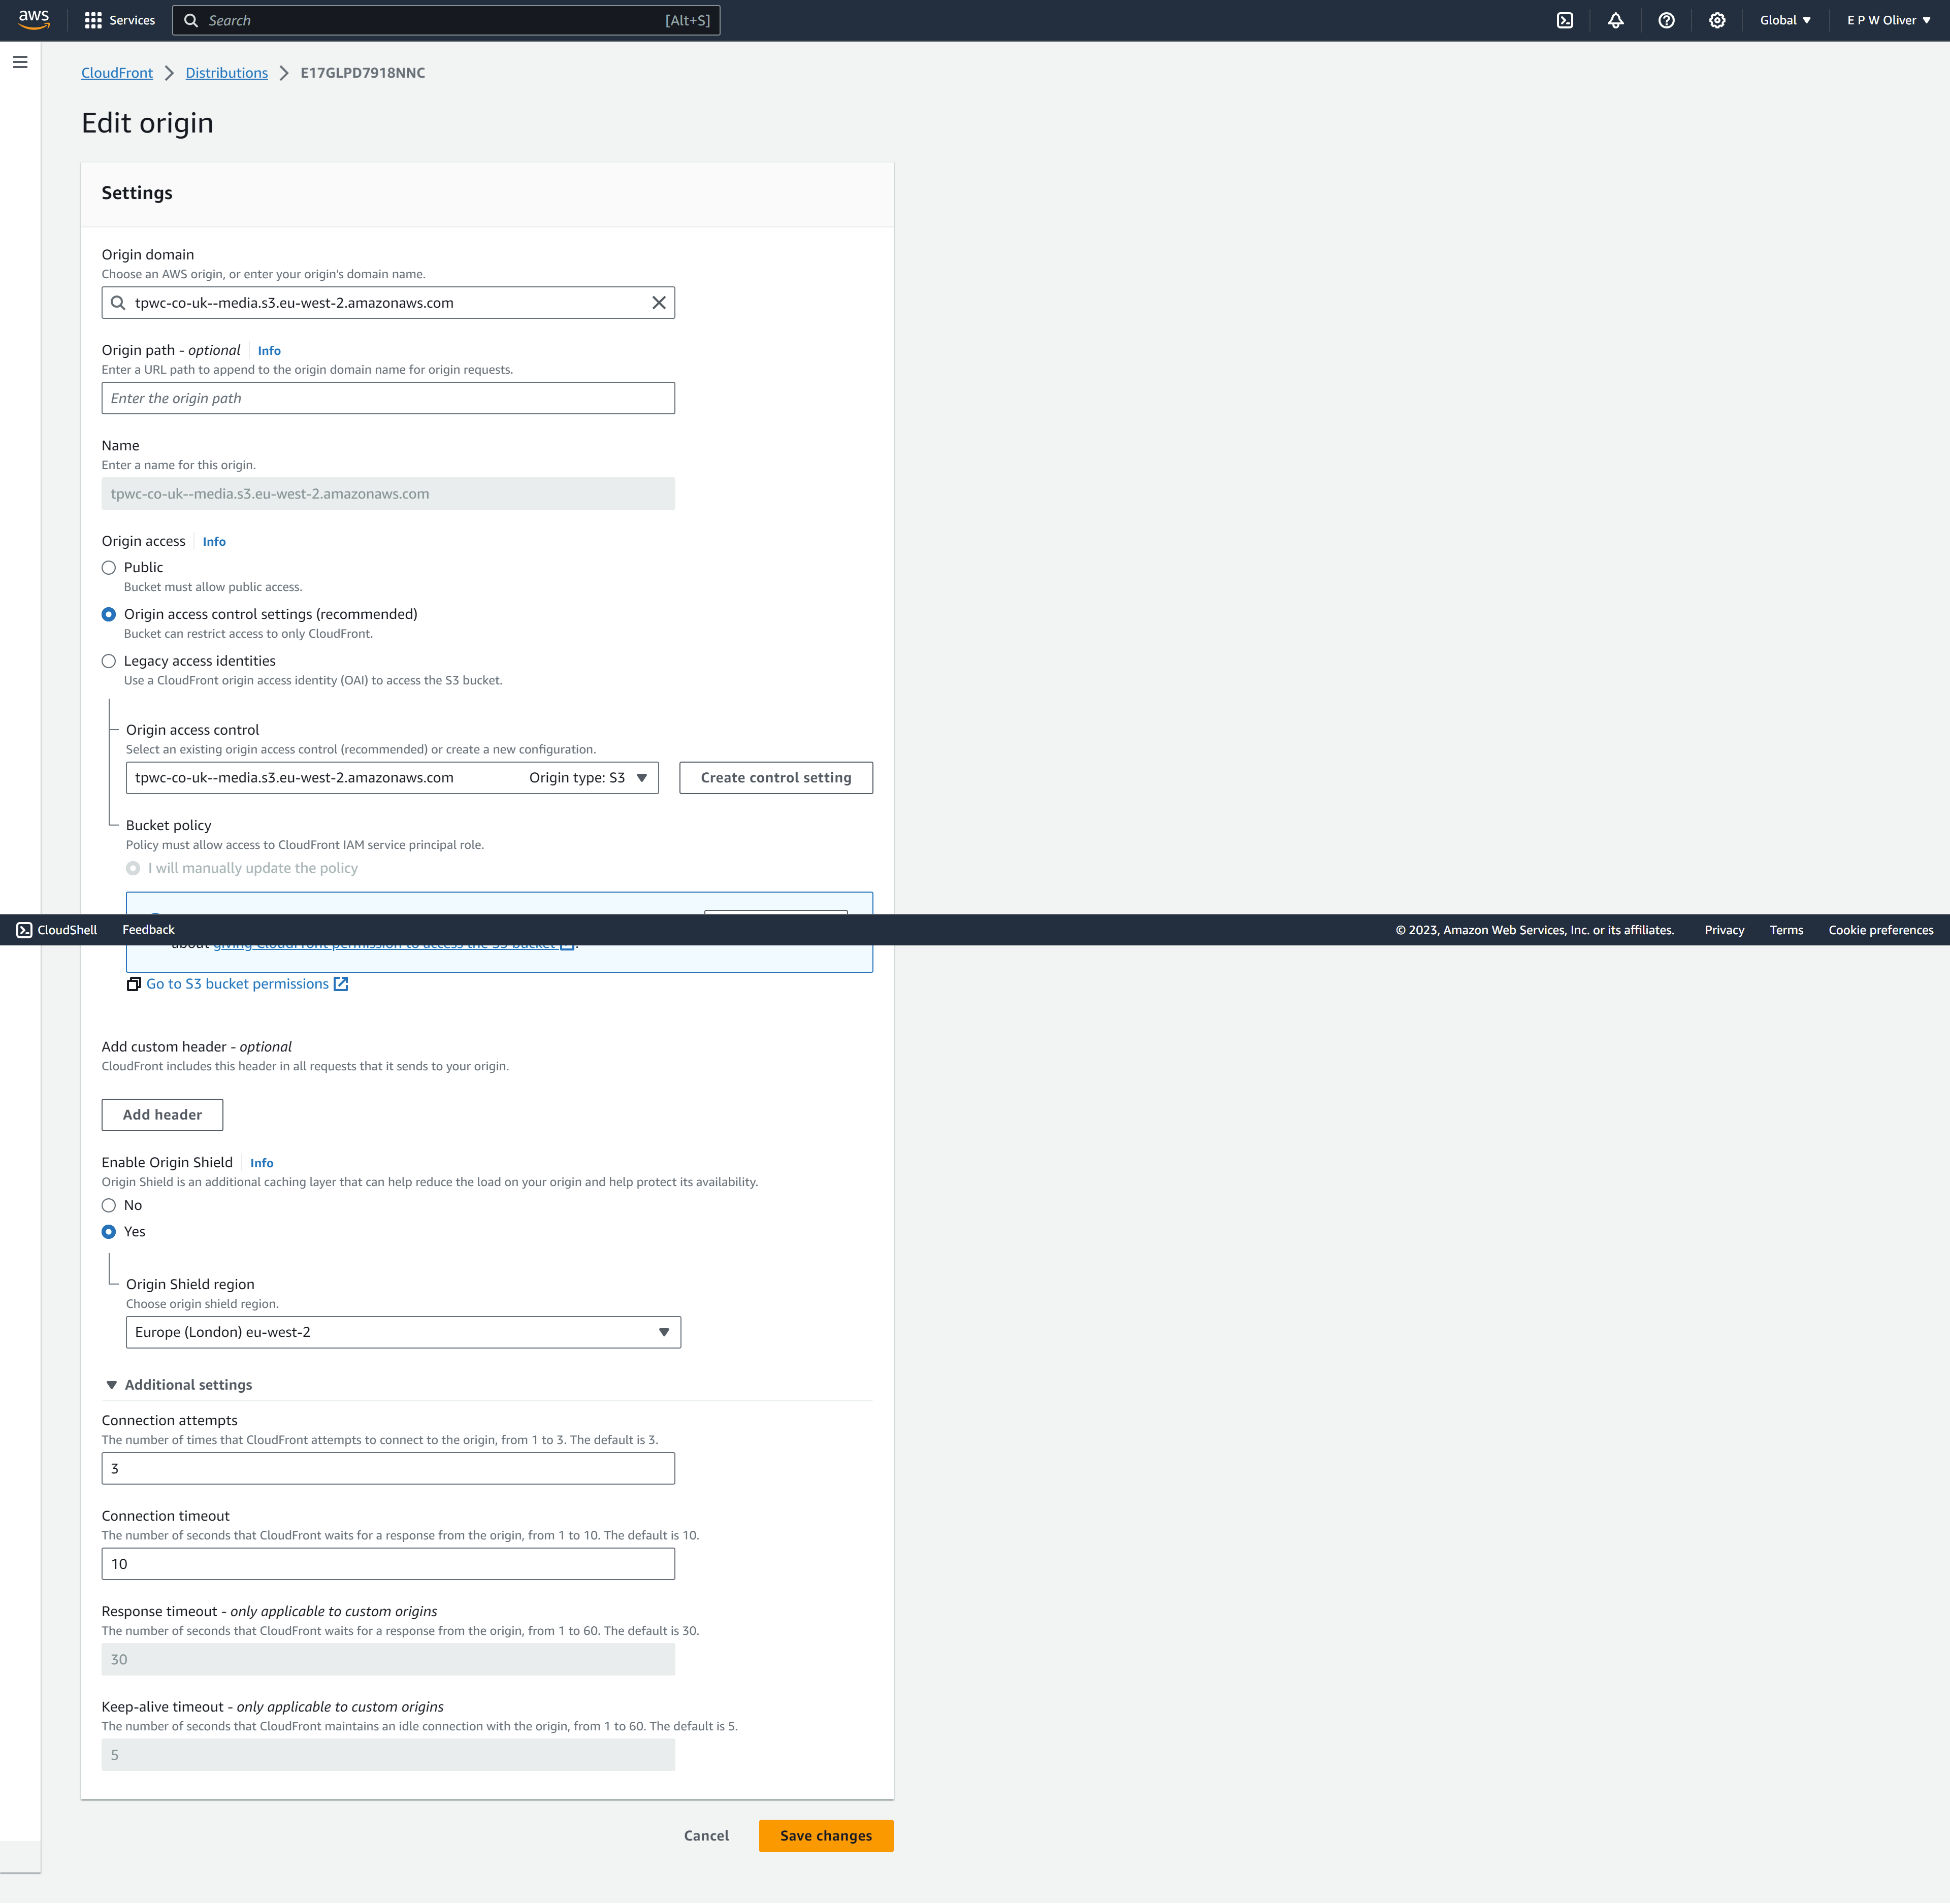Open the Origin access control dropdown

click(392, 778)
